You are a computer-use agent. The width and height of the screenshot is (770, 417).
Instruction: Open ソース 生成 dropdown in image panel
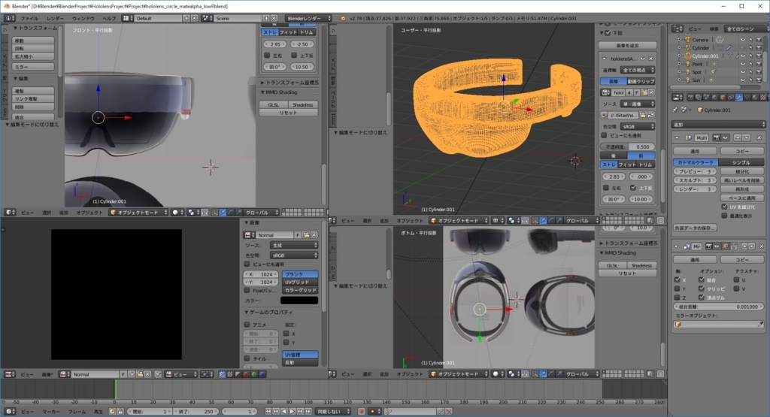[x=294, y=245]
